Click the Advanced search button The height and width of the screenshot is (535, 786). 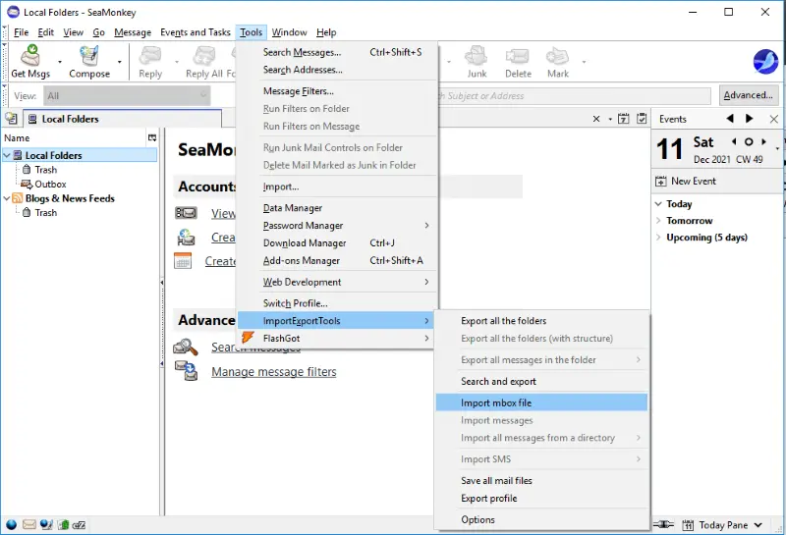point(749,95)
